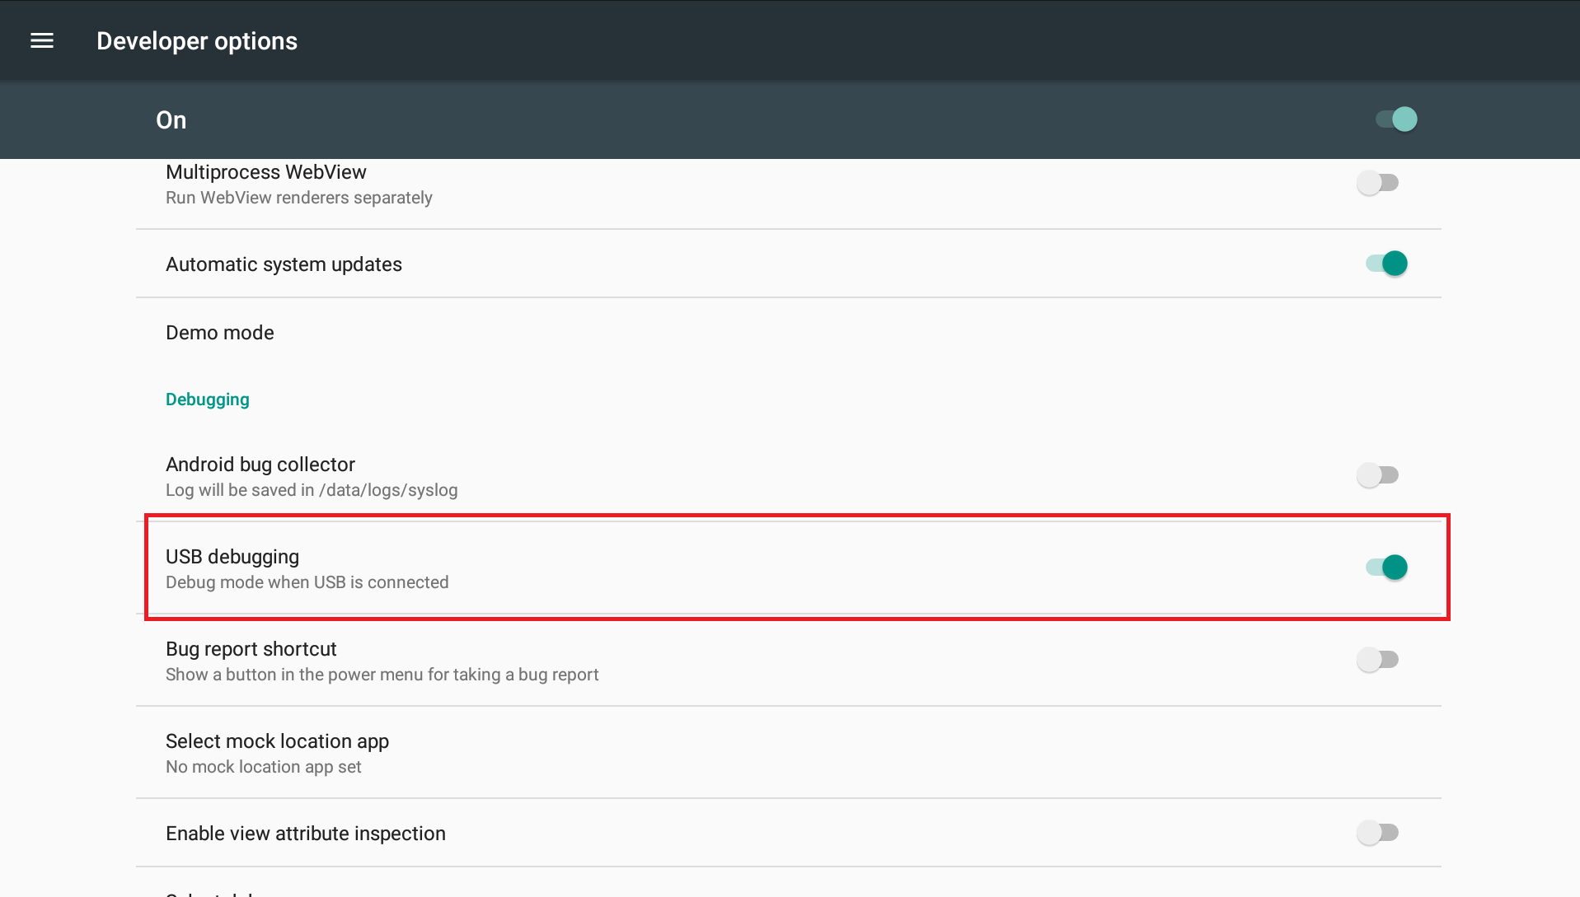
Task: Switch off the USB debugging toggle
Action: tap(1386, 568)
